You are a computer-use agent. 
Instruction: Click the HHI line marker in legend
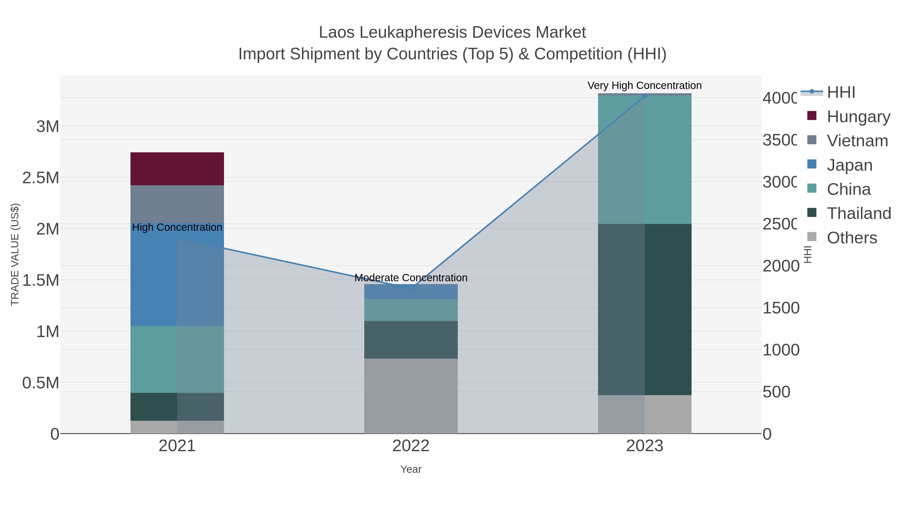(812, 92)
